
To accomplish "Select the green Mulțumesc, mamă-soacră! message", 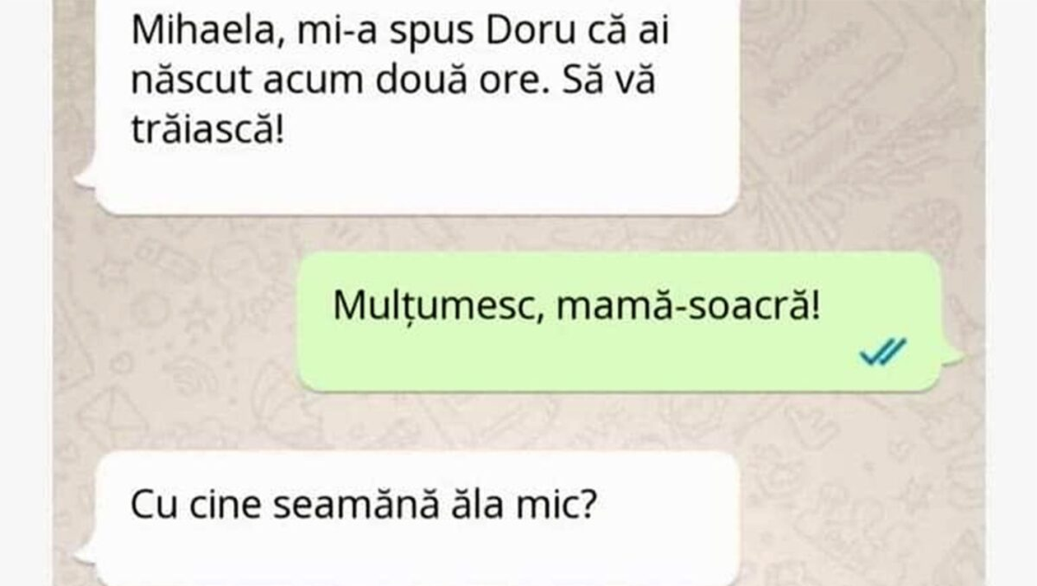I will pyautogui.click(x=619, y=322).
